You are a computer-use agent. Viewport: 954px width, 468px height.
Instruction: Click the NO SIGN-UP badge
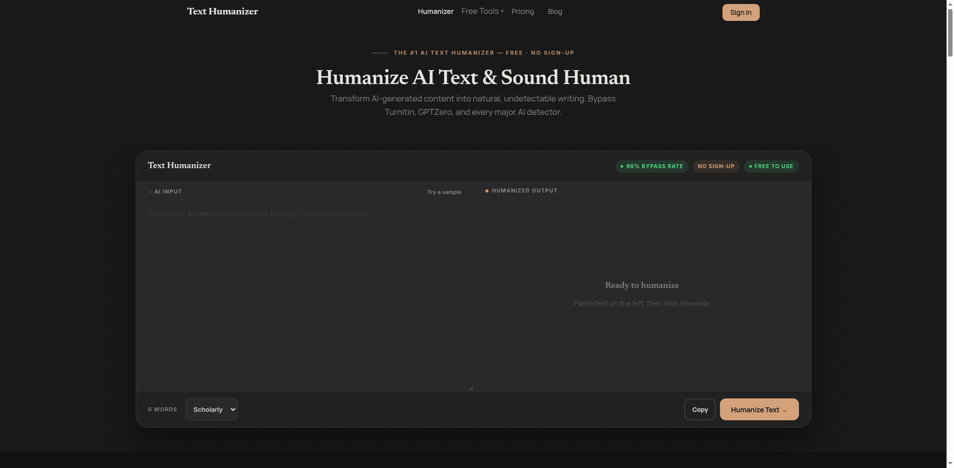(716, 166)
